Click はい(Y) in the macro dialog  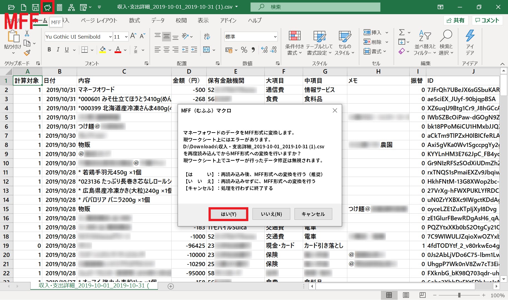coord(228,214)
